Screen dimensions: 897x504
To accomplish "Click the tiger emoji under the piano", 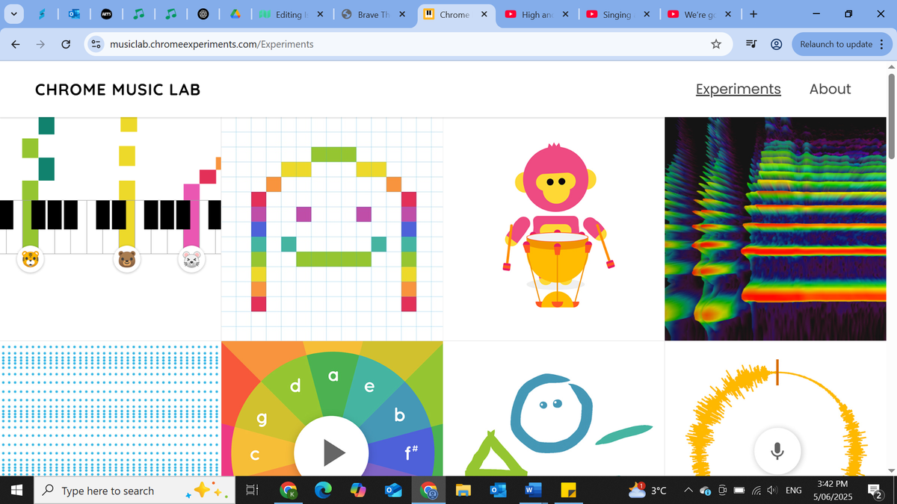I will coord(31,259).
